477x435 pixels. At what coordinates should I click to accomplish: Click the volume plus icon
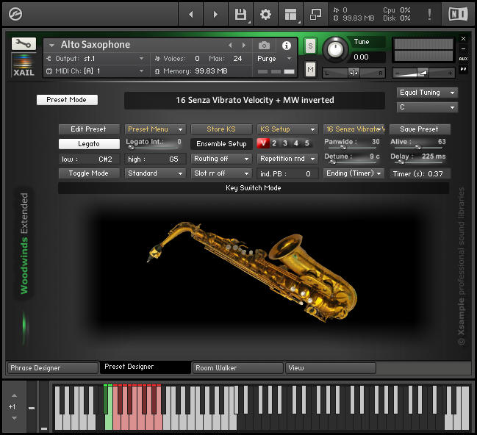(450, 73)
